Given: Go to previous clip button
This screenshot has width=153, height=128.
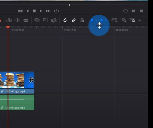Looking at the screenshot, I should click(x=141, y=11).
